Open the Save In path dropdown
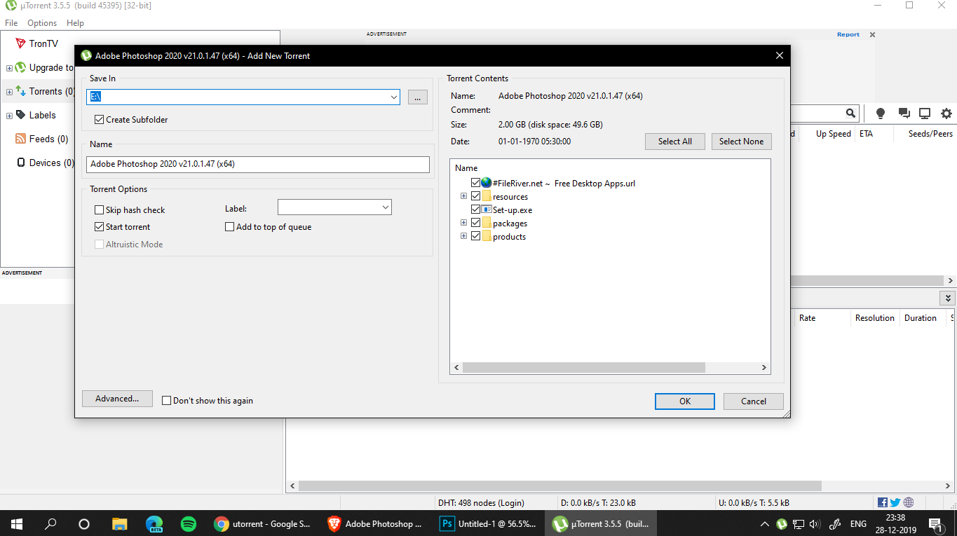This screenshot has width=957, height=536. (x=393, y=97)
